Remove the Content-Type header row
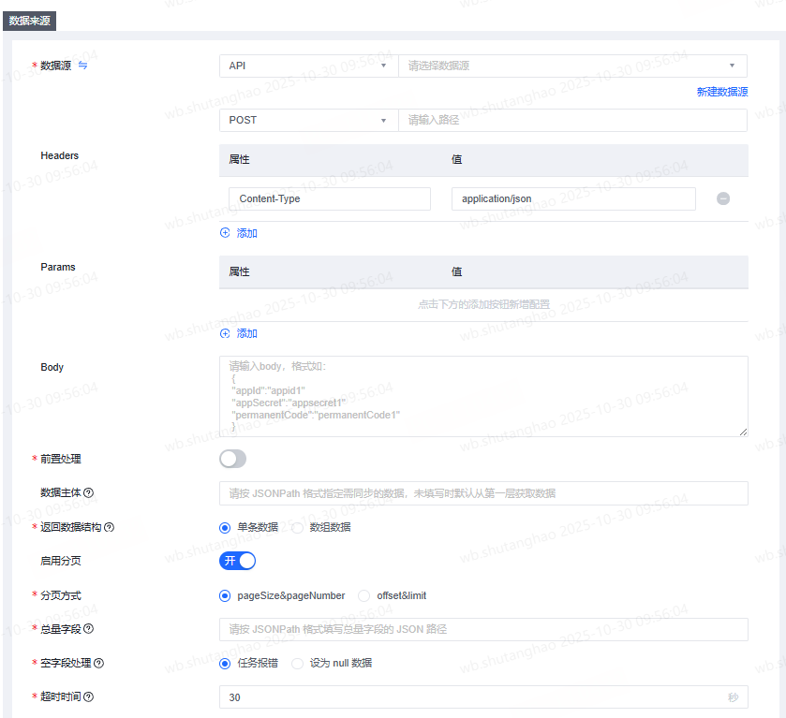The image size is (786, 718). (723, 198)
